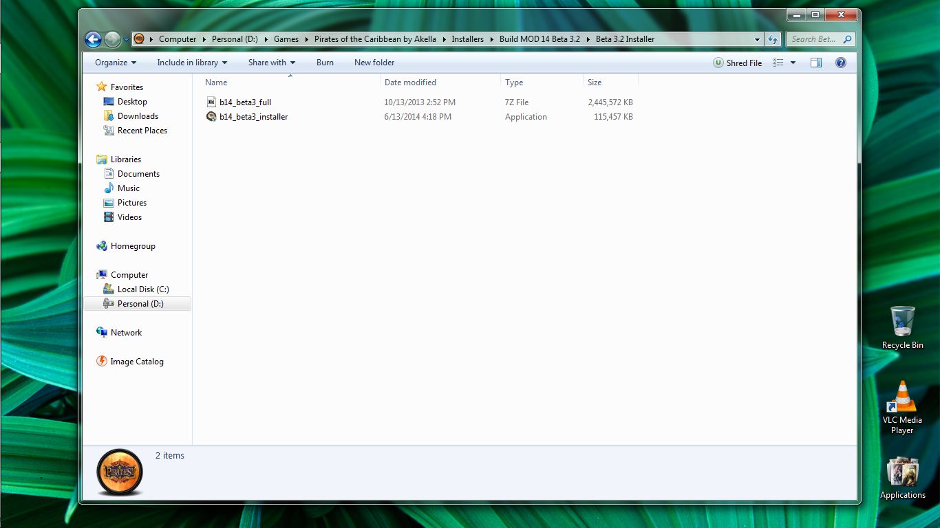Open Network in navigation pane
Viewport: 940px width, 528px height.
coord(126,333)
